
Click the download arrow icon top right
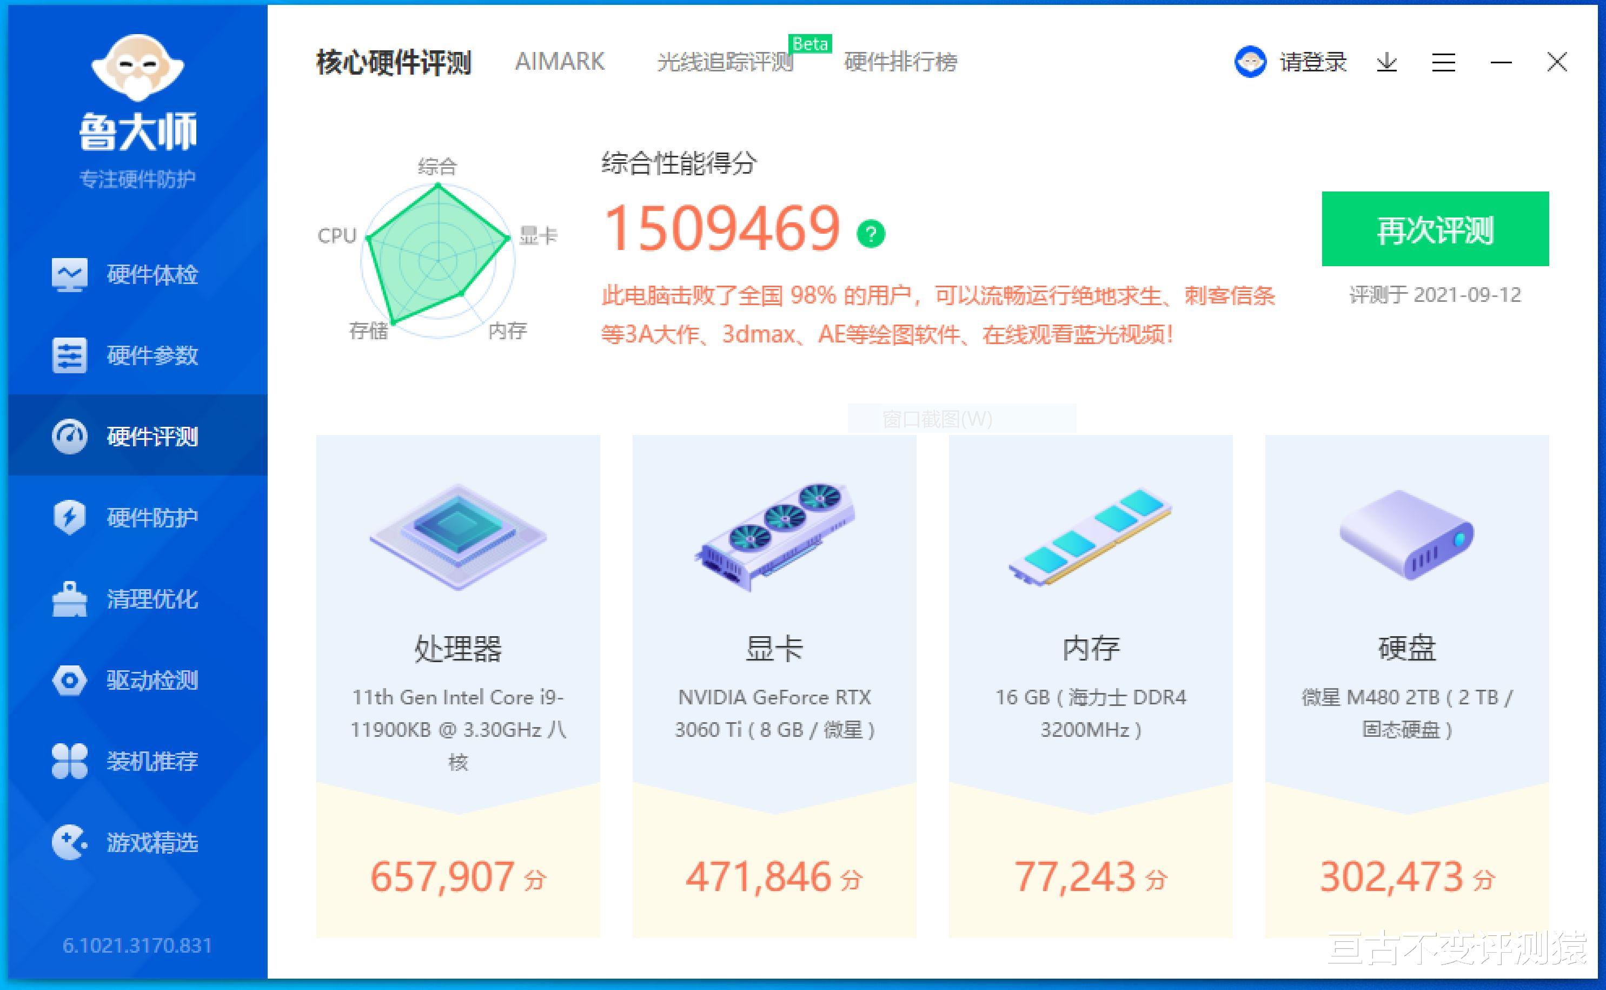tap(1388, 63)
